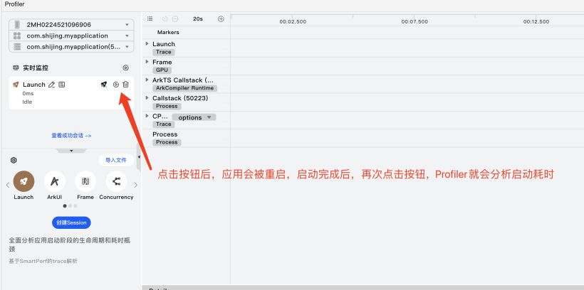Open the com.shijing.myapplication application dropdown

[71, 36]
